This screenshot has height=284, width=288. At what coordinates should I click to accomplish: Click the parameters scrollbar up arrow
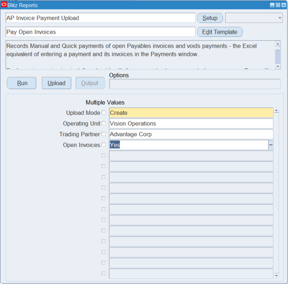(x=276, y=110)
